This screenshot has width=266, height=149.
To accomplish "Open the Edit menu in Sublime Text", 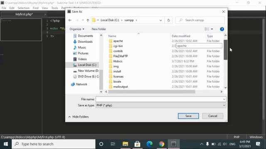I will [x=12, y=8].
